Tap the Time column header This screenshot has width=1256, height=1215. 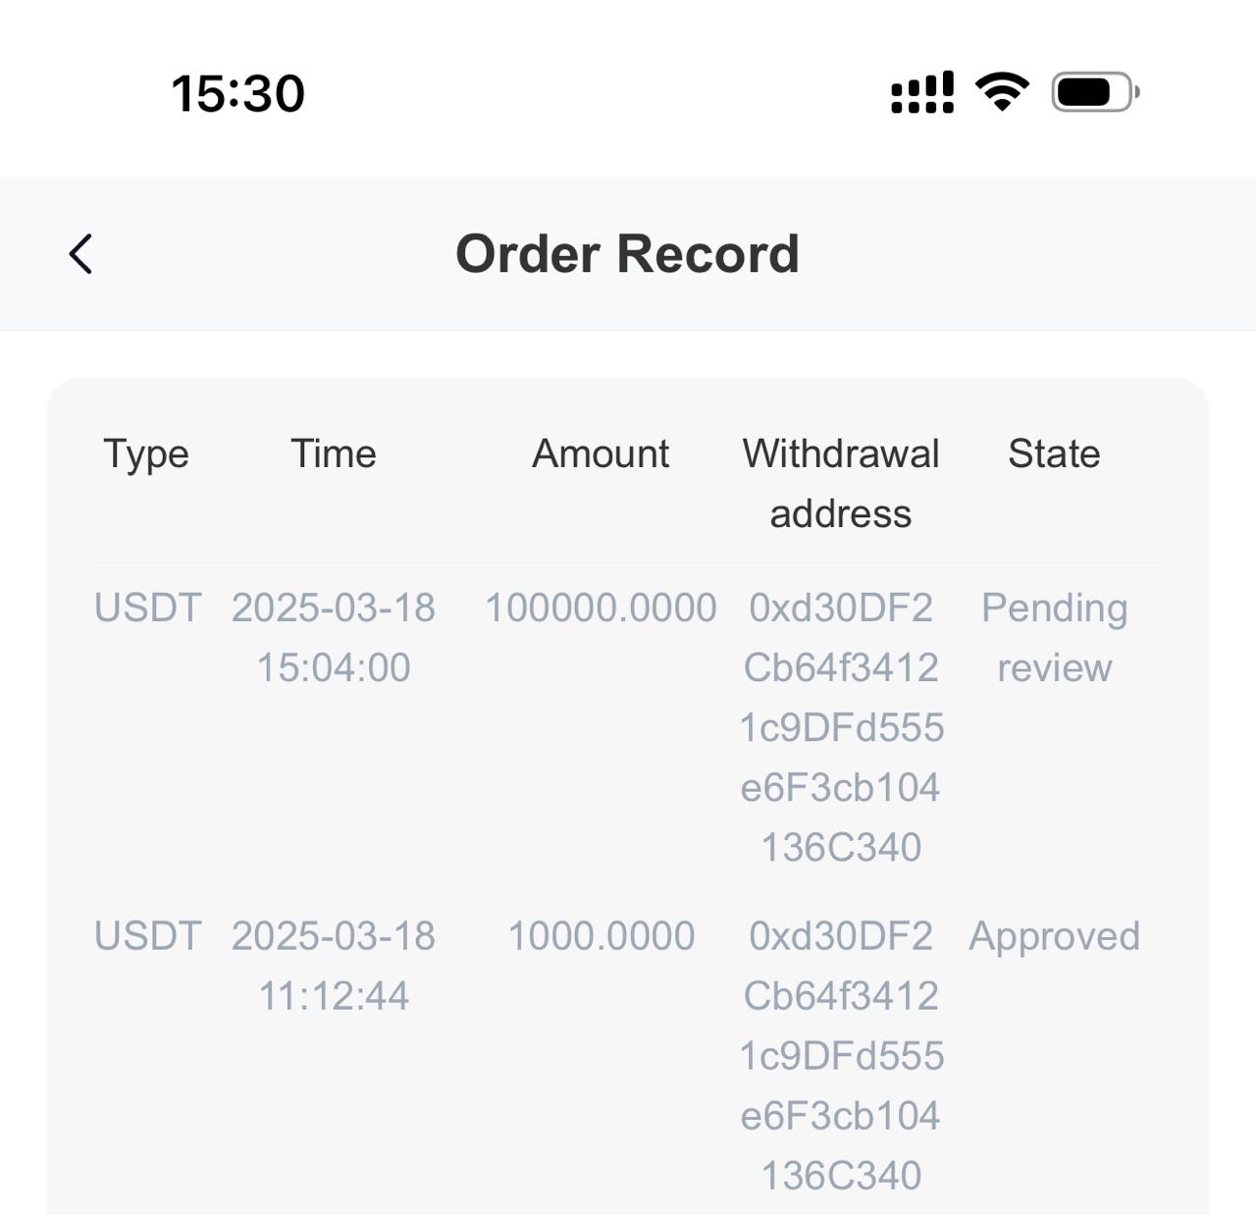pos(334,453)
